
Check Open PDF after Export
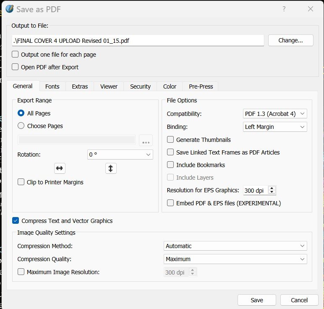[x=16, y=67]
